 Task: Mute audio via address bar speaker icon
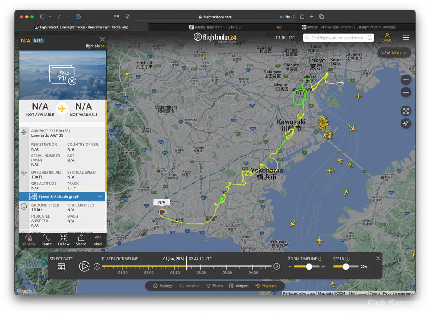pyautogui.click(x=281, y=17)
